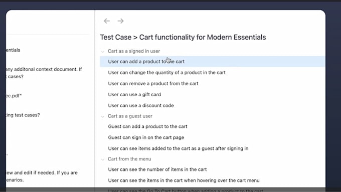Click 'Cart from the menu' heading
341x192 pixels.
(129, 159)
